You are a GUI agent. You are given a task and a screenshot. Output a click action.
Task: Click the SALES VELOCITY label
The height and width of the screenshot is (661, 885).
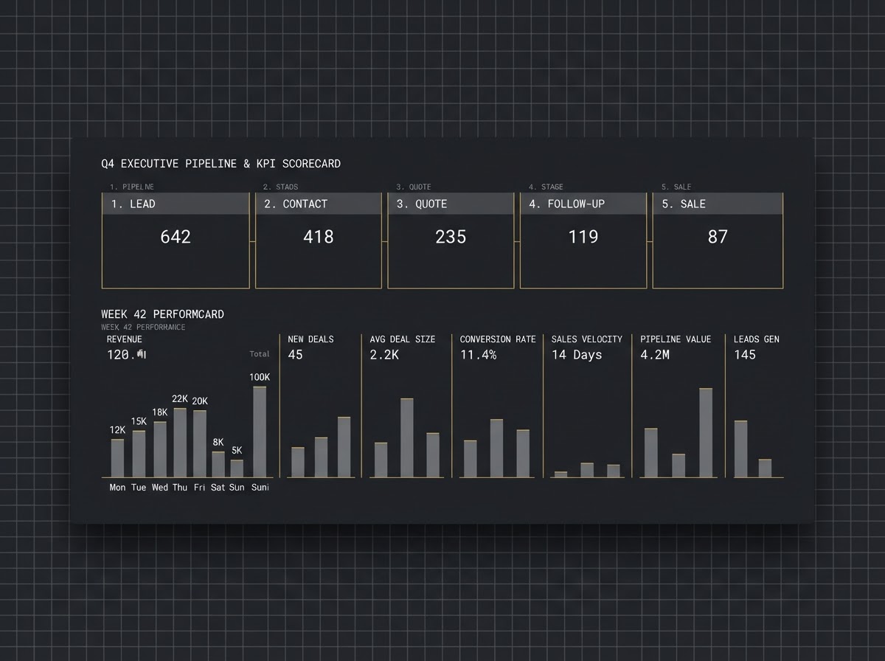pyautogui.click(x=587, y=339)
